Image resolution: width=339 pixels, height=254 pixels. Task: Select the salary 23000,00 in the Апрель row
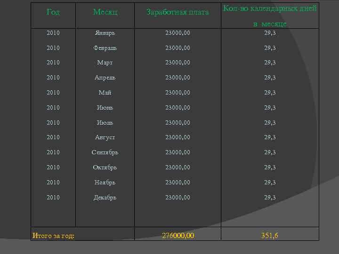tap(178, 78)
